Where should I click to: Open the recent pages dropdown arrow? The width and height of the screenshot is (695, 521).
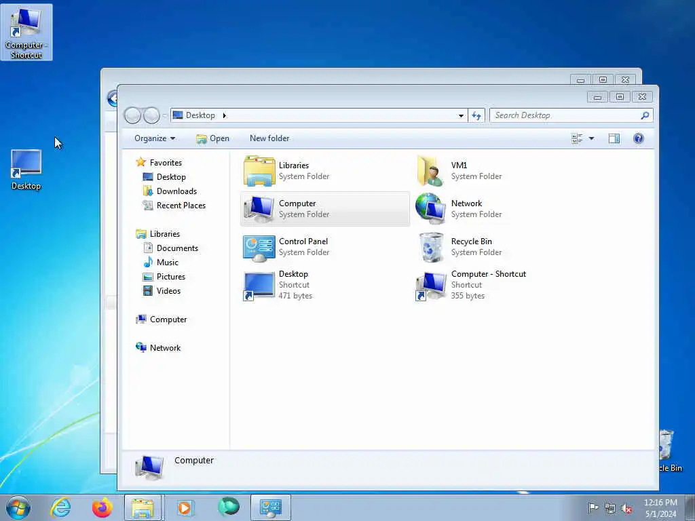(164, 115)
